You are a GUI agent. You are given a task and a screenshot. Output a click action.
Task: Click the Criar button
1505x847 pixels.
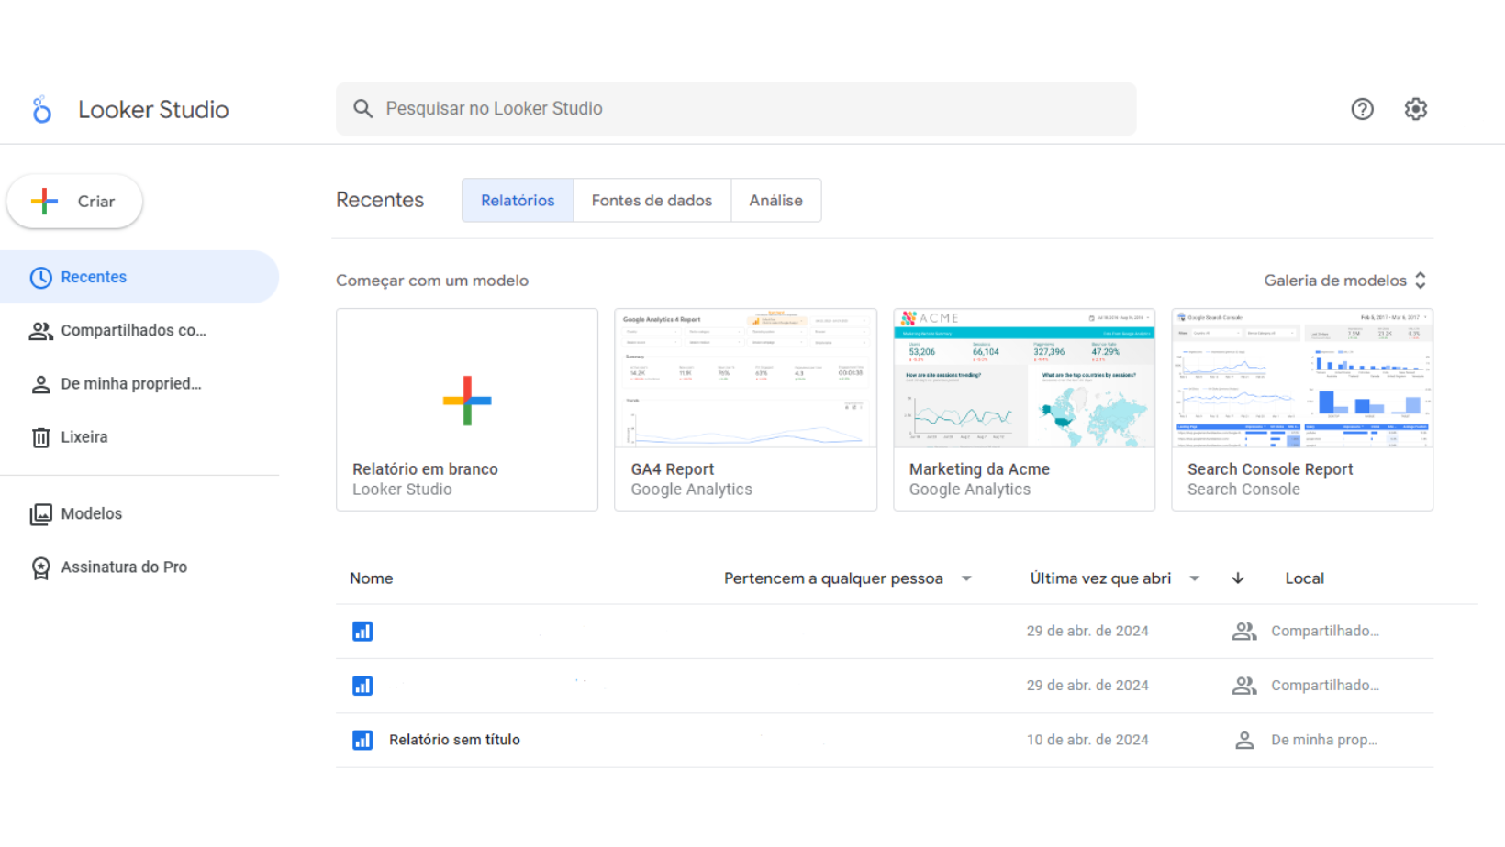point(74,201)
